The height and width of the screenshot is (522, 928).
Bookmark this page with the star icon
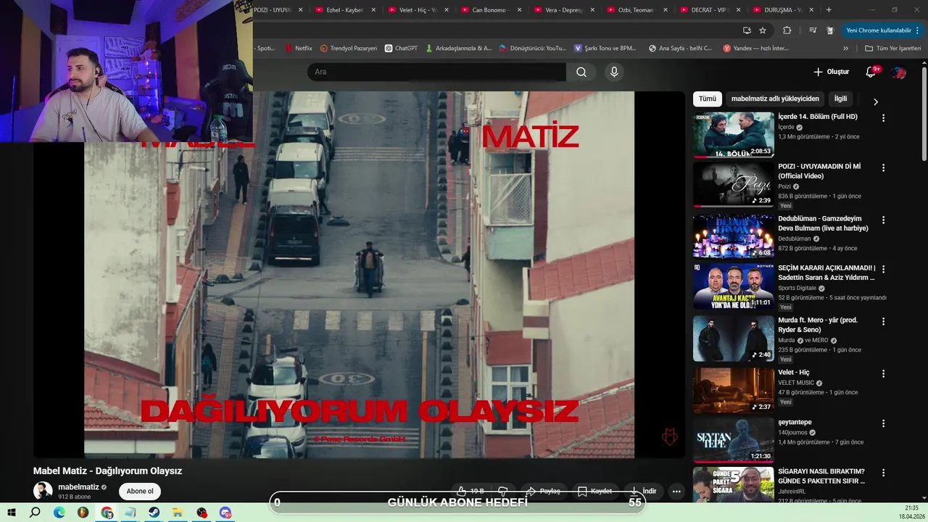point(763,30)
